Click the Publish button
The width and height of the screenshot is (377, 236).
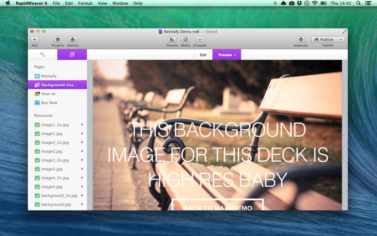(324, 39)
